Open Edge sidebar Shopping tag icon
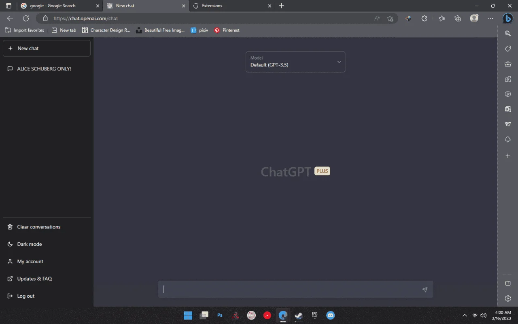The height and width of the screenshot is (324, 518). [508, 49]
